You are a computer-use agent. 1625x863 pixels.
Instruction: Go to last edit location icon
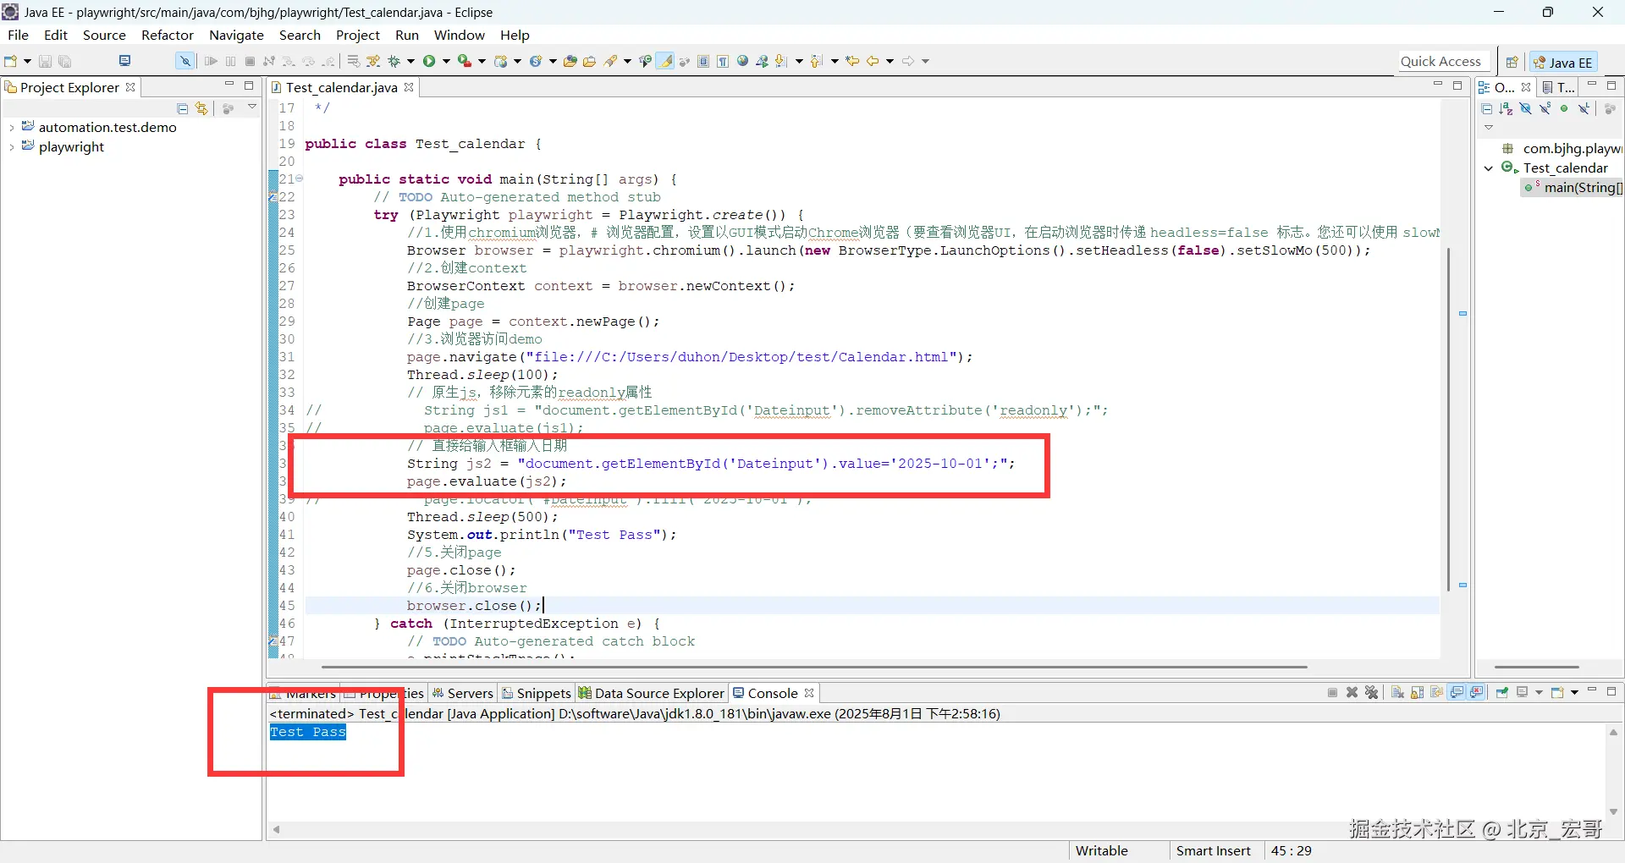(x=853, y=61)
